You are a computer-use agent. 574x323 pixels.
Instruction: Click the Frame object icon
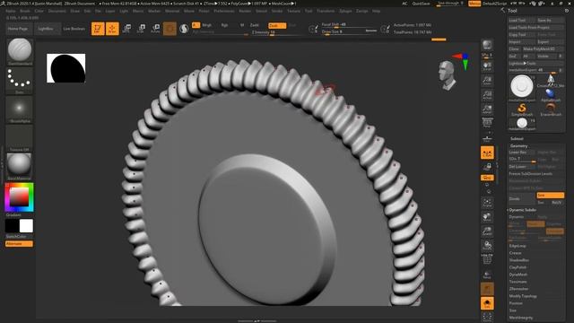pos(487,203)
